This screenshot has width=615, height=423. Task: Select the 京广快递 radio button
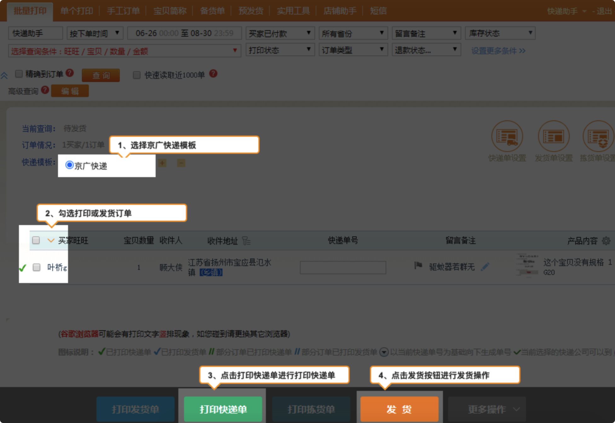pos(69,165)
